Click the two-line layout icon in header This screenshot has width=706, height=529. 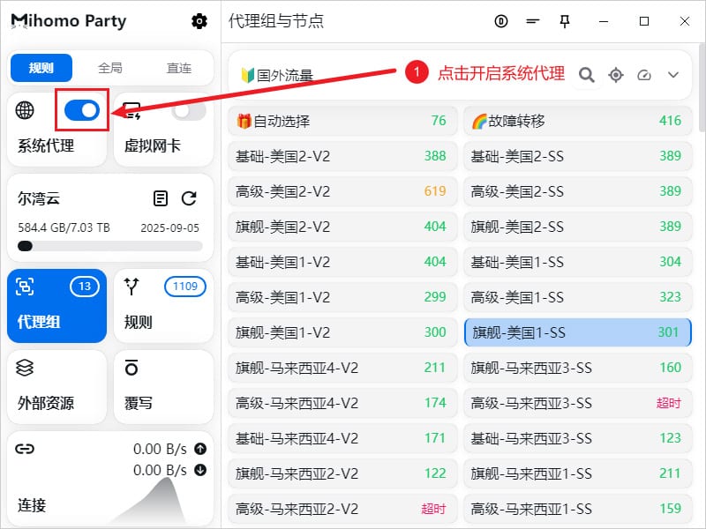(x=532, y=21)
